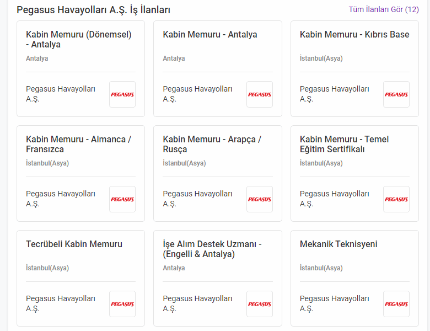
Task: Open Kabin Memuru (Dönemsel) - Antalya listing
Action: pos(79,39)
